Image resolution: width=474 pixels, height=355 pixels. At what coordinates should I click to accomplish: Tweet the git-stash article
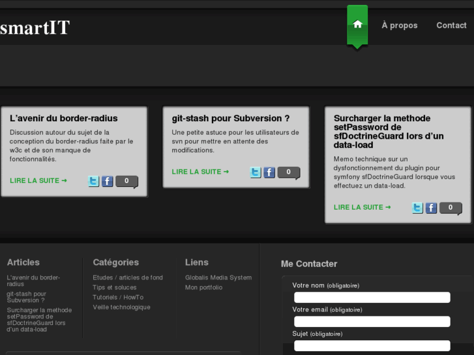tap(256, 173)
